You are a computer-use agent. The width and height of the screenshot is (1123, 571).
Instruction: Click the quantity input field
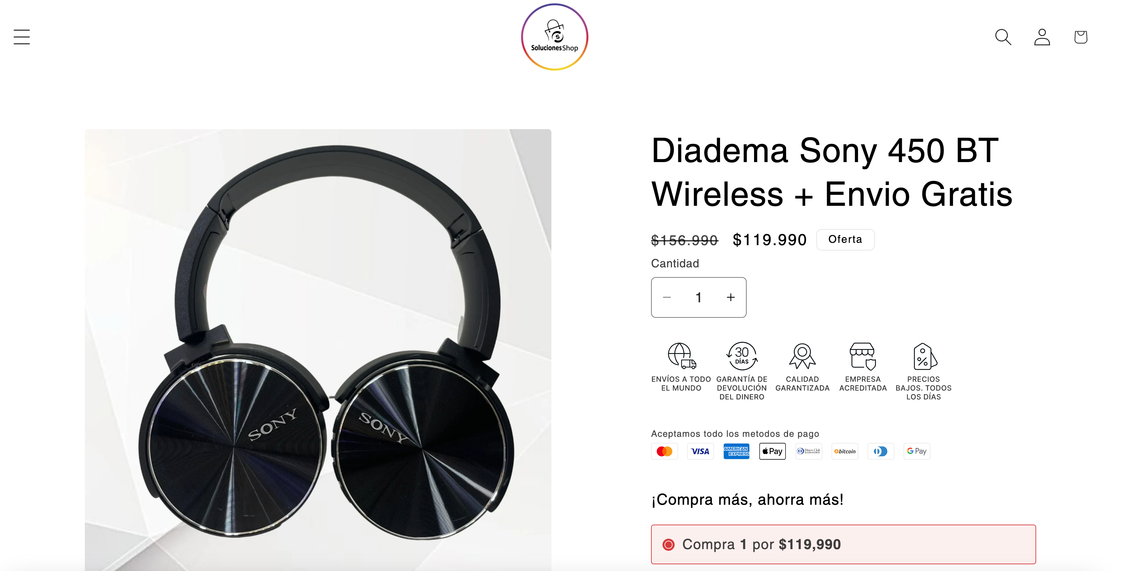pyautogui.click(x=699, y=298)
